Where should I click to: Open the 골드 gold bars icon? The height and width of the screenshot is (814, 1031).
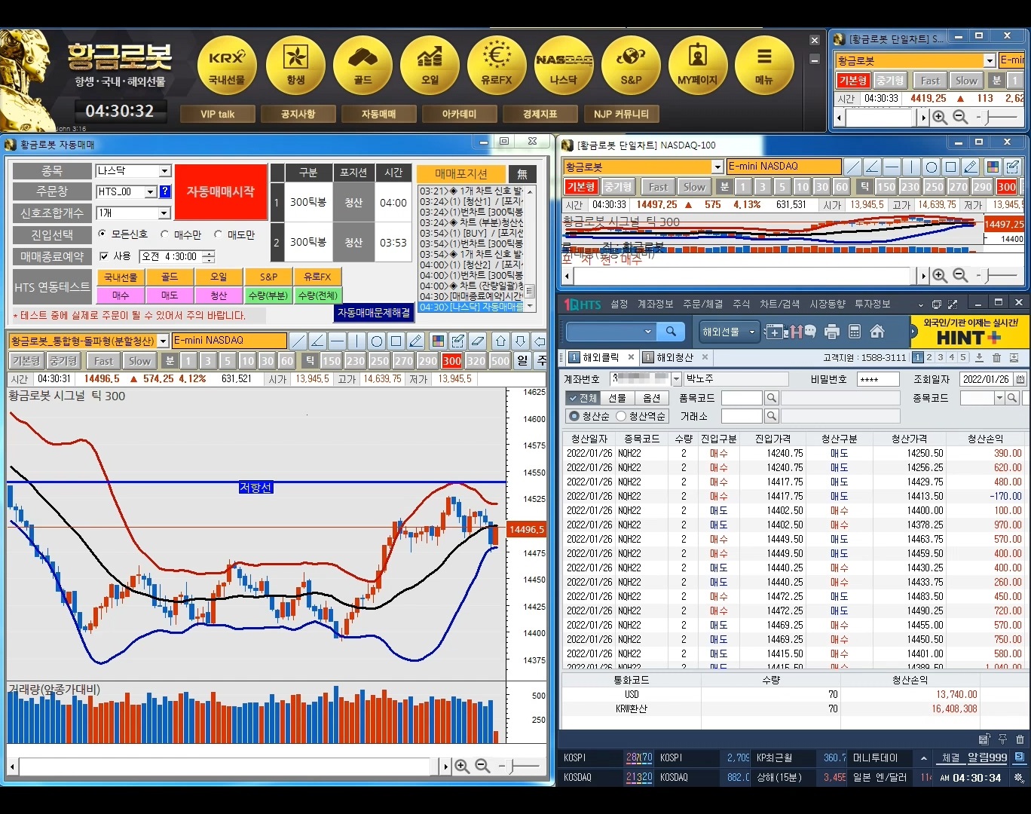pyautogui.click(x=363, y=66)
